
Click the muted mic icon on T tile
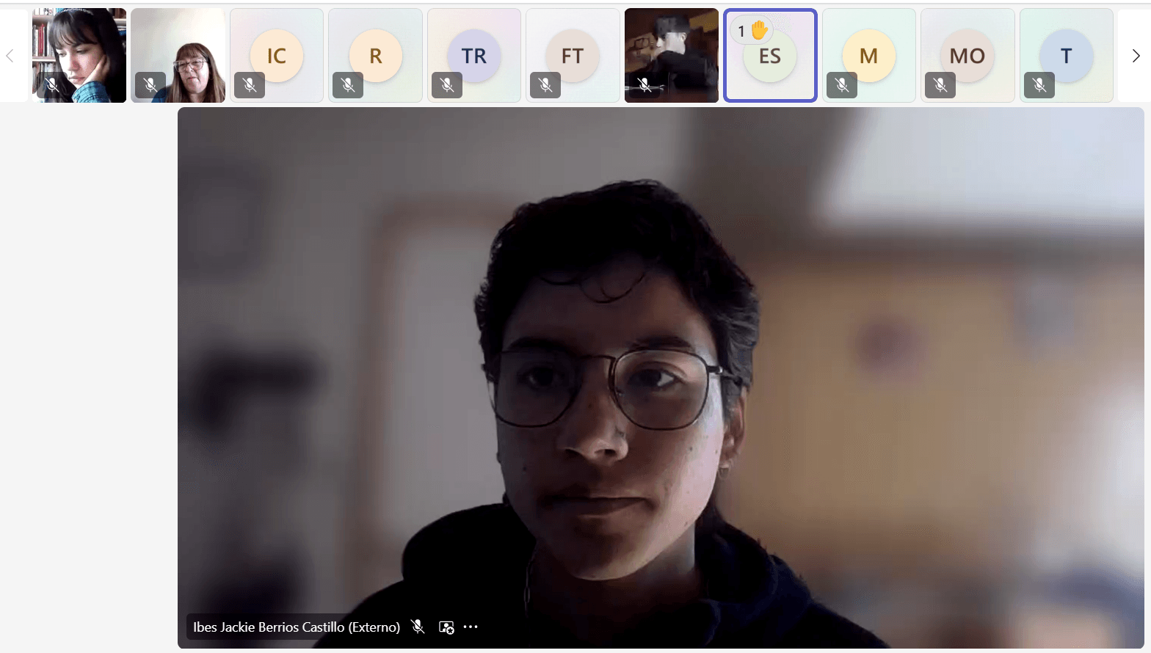[1039, 85]
